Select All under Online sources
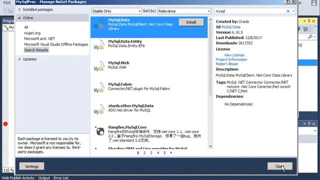This screenshot has height=180, width=320. tap(26, 27)
